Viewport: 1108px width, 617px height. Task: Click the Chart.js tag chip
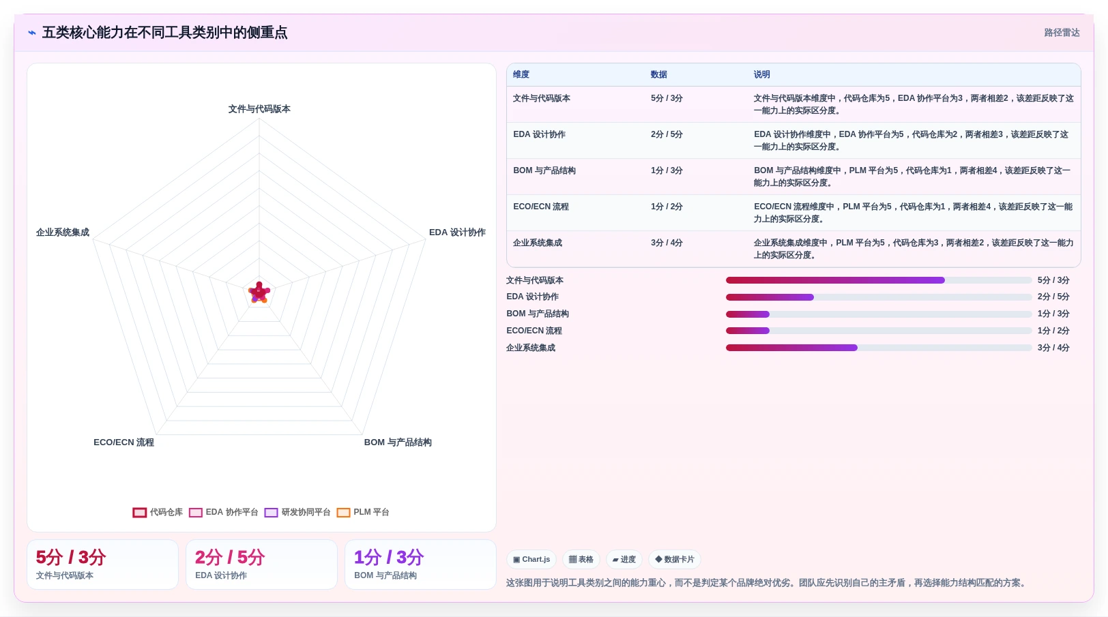pyautogui.click(x=531, y=560)
